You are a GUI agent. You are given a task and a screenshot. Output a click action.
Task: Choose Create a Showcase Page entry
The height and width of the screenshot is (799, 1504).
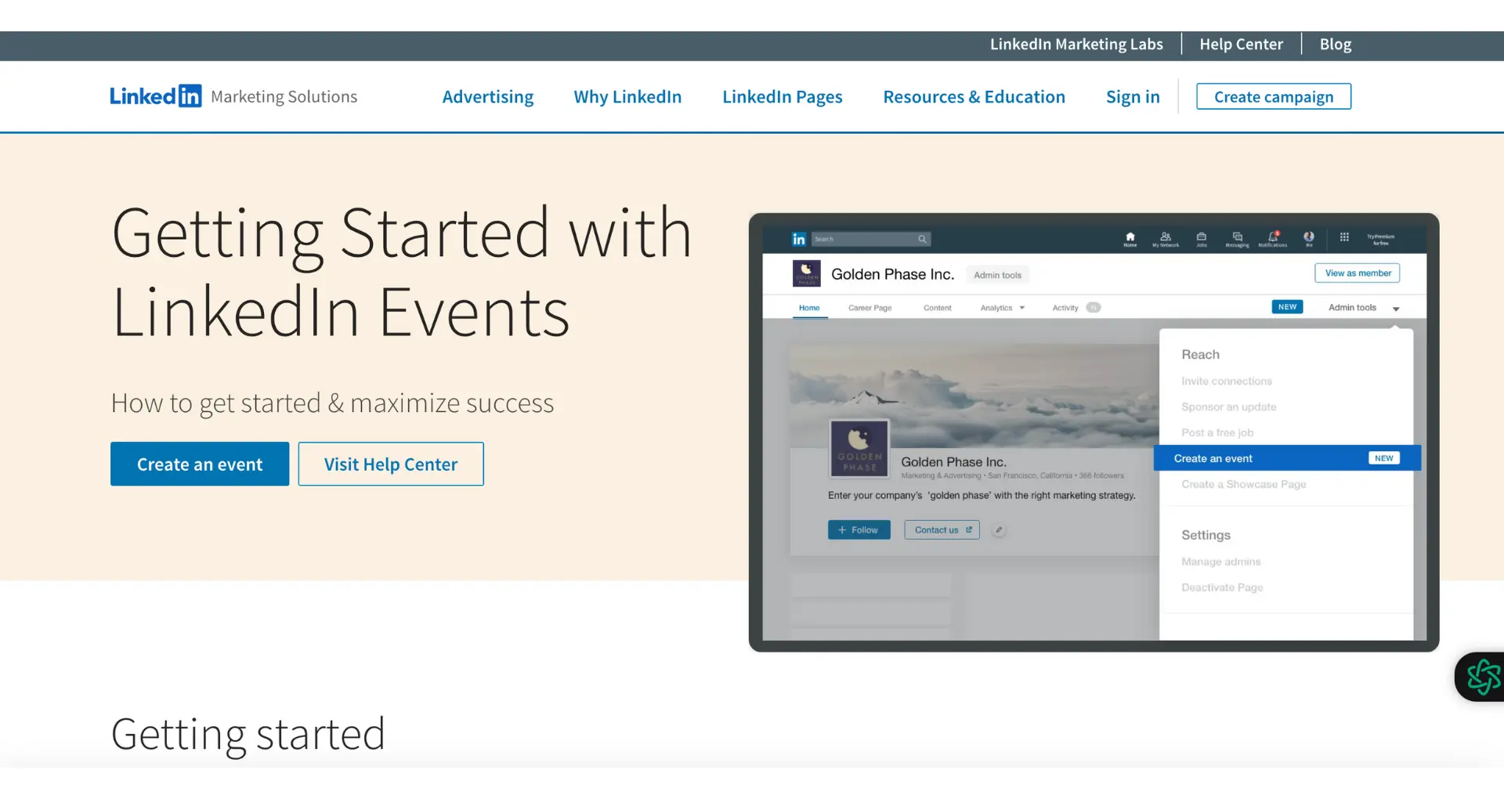point(1244,485)
